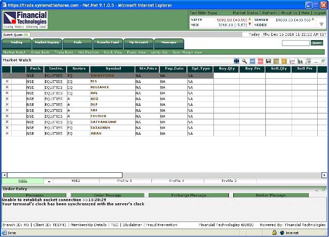Remove RELIANCE row with its X icon
The height and width of the screenshot is (237, 329).
[7, 87]
